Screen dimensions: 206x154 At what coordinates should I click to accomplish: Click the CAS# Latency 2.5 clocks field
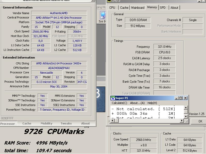pos(165,58)
